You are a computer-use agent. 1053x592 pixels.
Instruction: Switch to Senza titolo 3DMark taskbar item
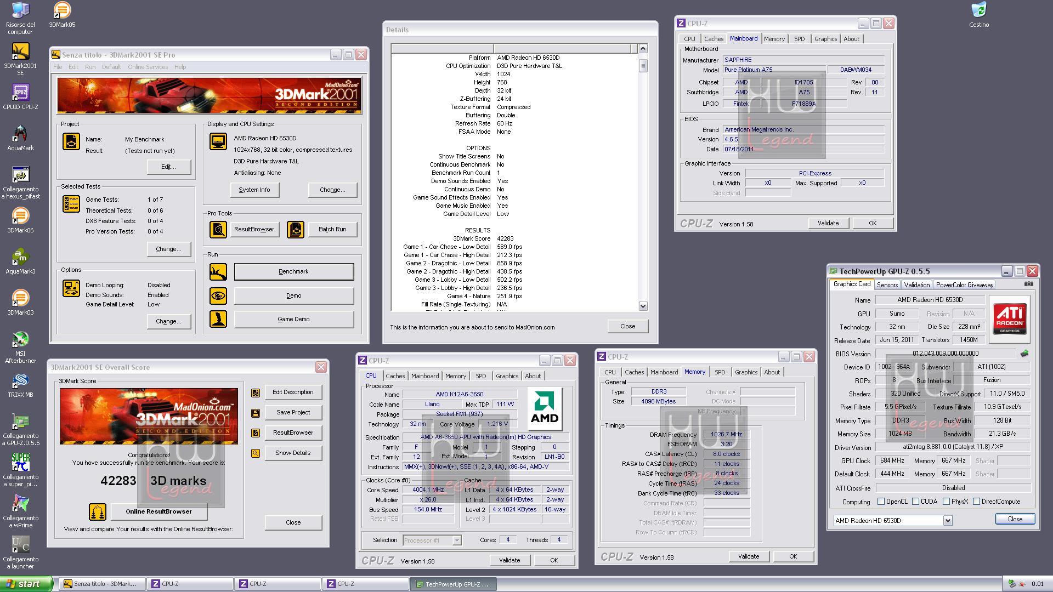(x=103, y=584)
